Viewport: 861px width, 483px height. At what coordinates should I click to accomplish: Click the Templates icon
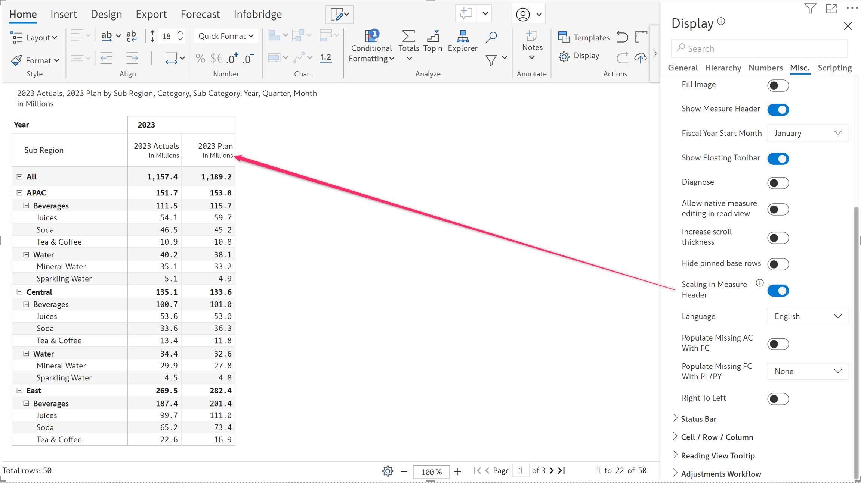click(x=563, y=37)
